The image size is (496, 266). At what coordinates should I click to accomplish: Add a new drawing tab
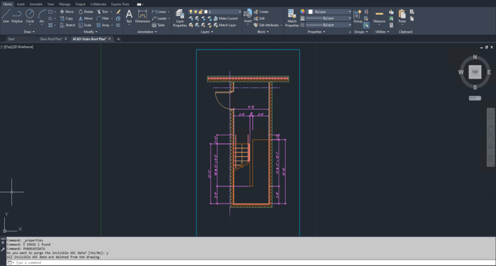118,39
